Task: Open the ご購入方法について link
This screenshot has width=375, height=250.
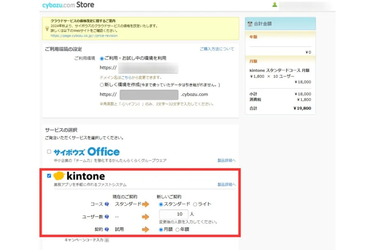Action: (x=216, y=49)
